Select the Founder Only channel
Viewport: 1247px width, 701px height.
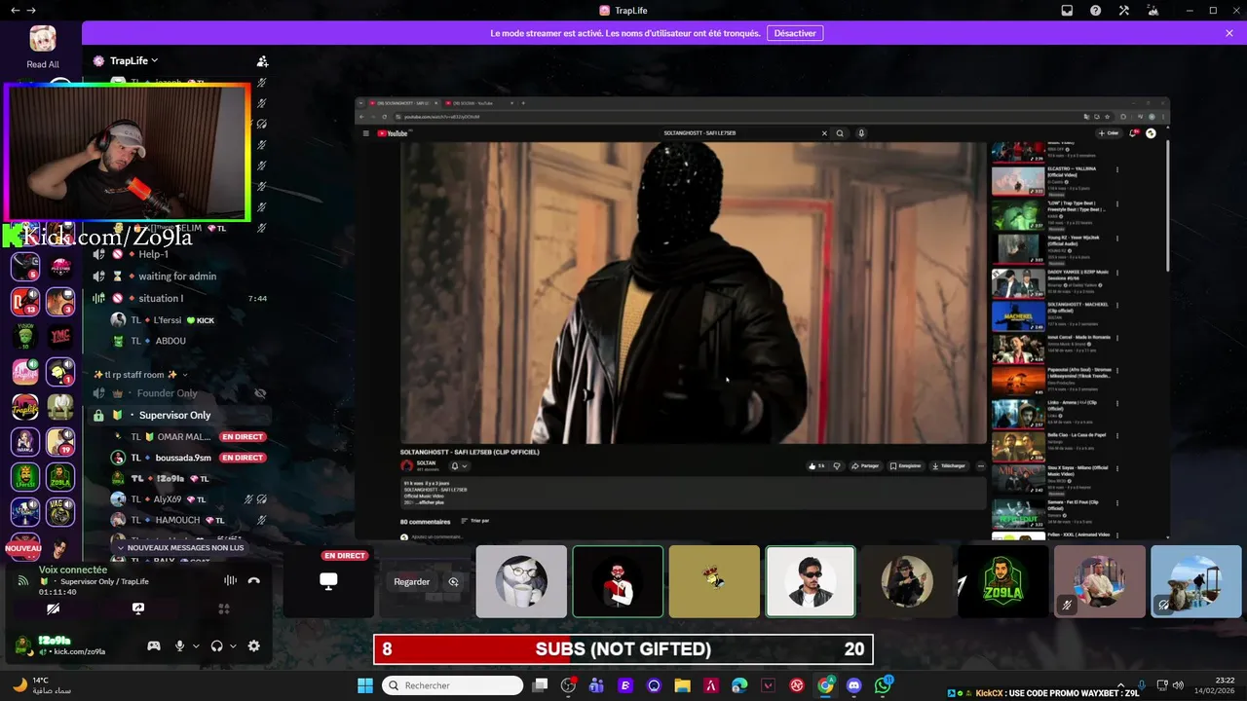coord(168,393)
